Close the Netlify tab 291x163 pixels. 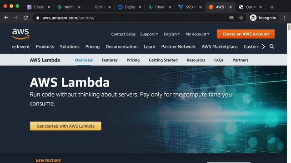tap(79, 7)
